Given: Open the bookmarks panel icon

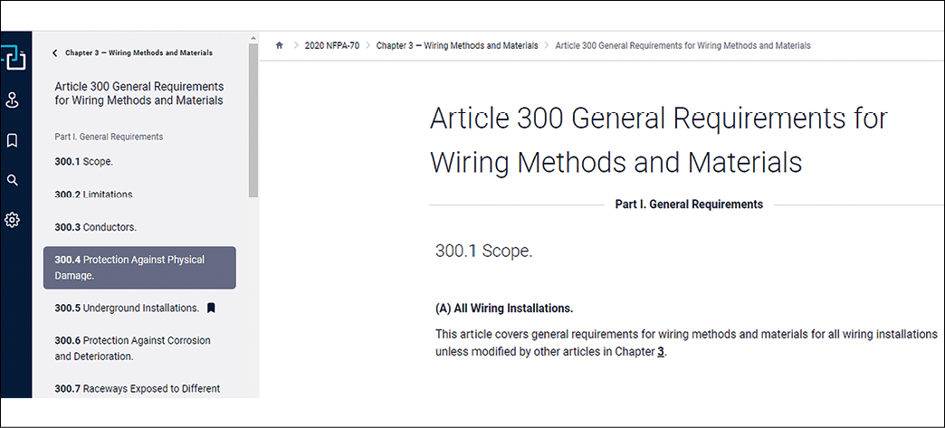Looking at the screenshot, I should pyautogui.click(x=13, y=140).
